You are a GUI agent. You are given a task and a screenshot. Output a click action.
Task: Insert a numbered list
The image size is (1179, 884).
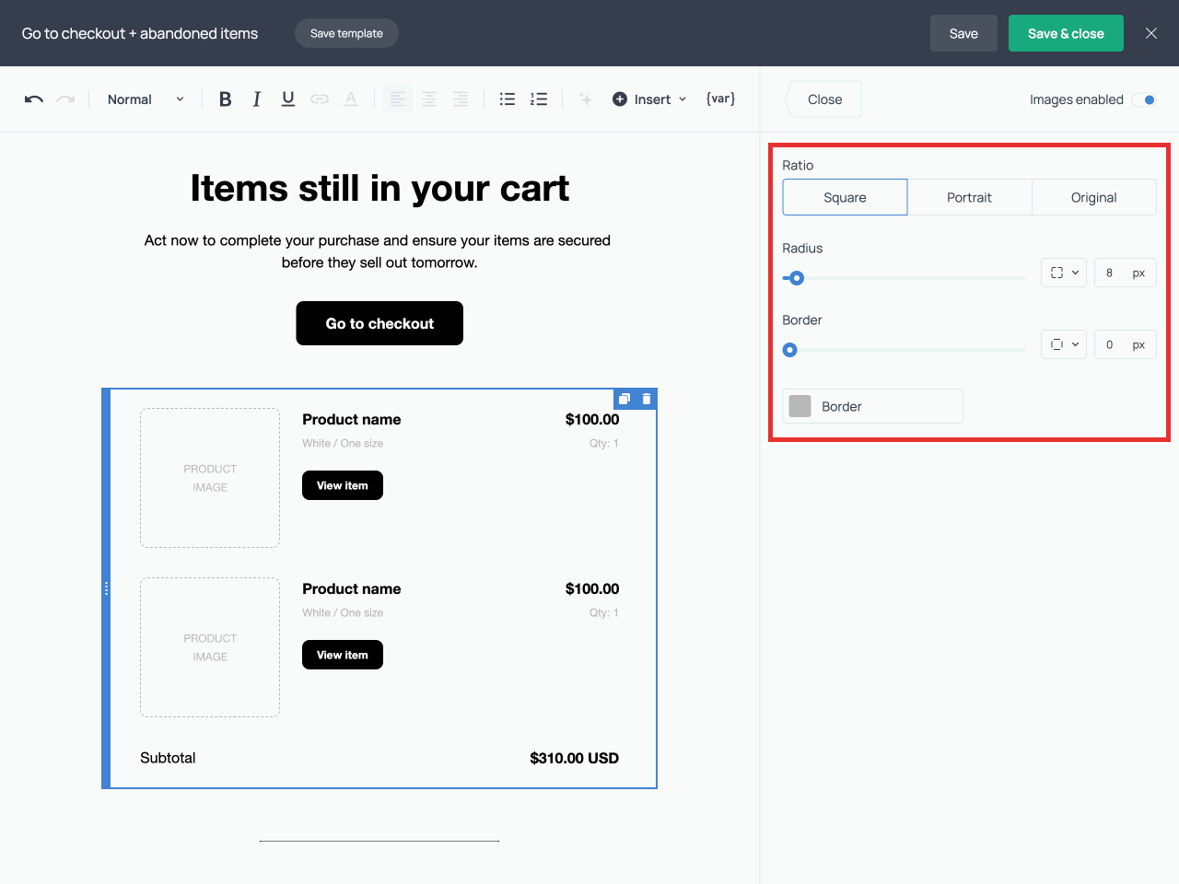coord(539,99)
